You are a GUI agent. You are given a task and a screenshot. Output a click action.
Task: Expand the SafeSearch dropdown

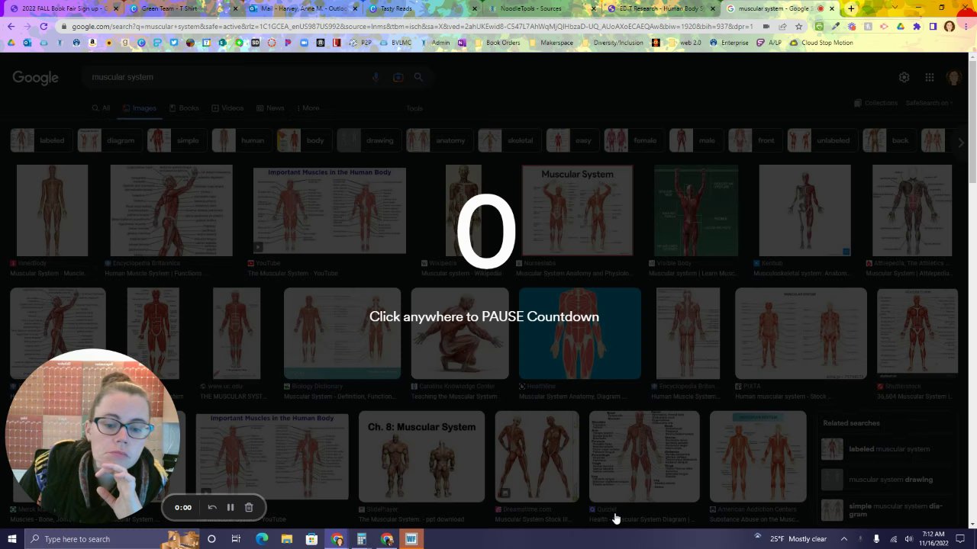(x=929, y=103)
